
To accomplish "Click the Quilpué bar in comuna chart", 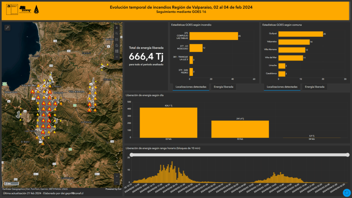I will 300,34.
